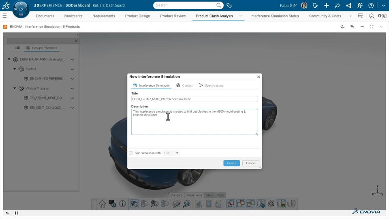389x219 pixels.
Task: Switch to the Context tab in dialog
Action: click(184, 86)
